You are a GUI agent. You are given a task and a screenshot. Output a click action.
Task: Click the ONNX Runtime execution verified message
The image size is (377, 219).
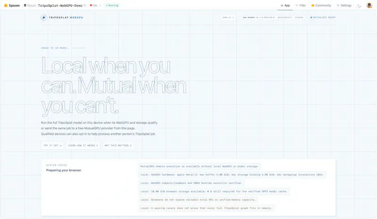coord(191,183)
